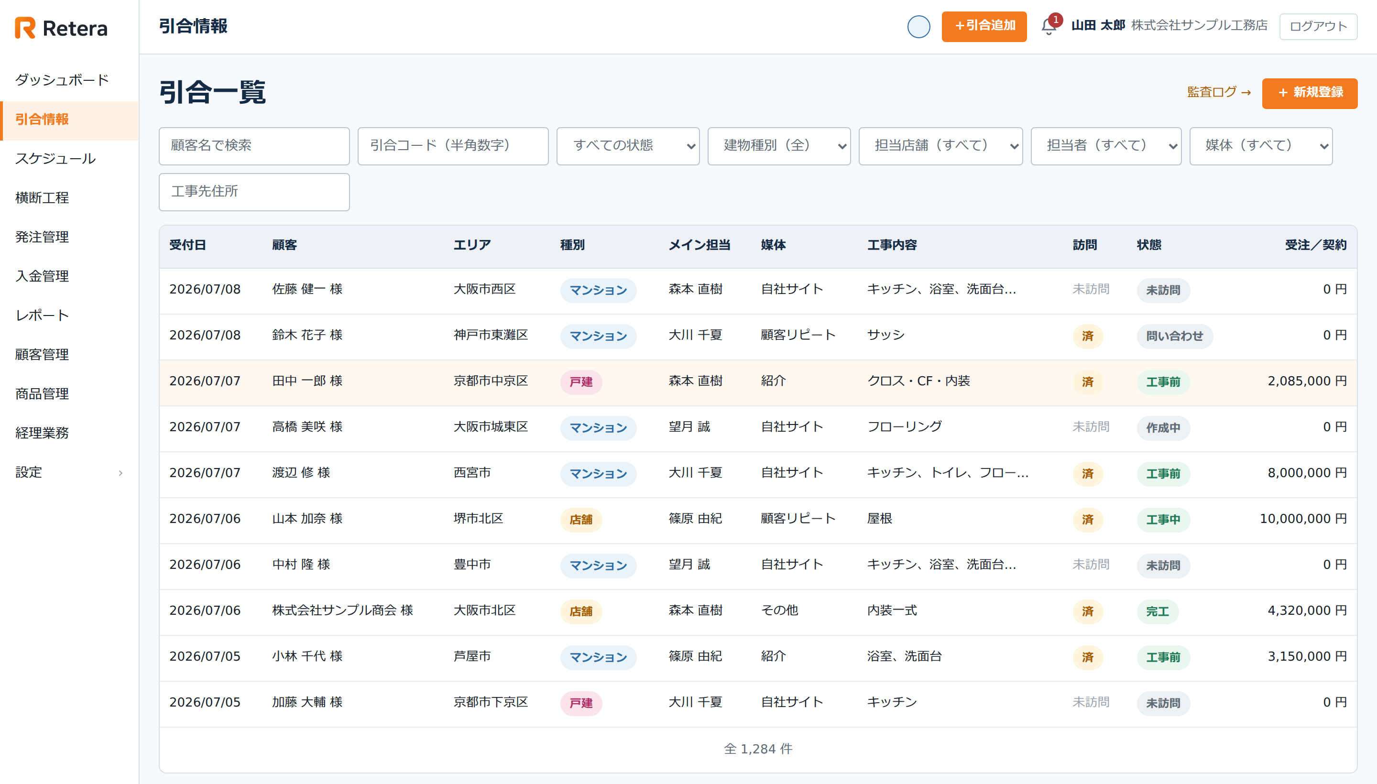Image resolution: width=1377 pixels, height=784 pixels.
Task: Focus the 工事先住所 input field
Action: [x=254, y=192]
